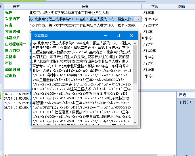Click the 标签 column header
The width and height of the screenshot is (195, 156).
[x=16, y=7]
